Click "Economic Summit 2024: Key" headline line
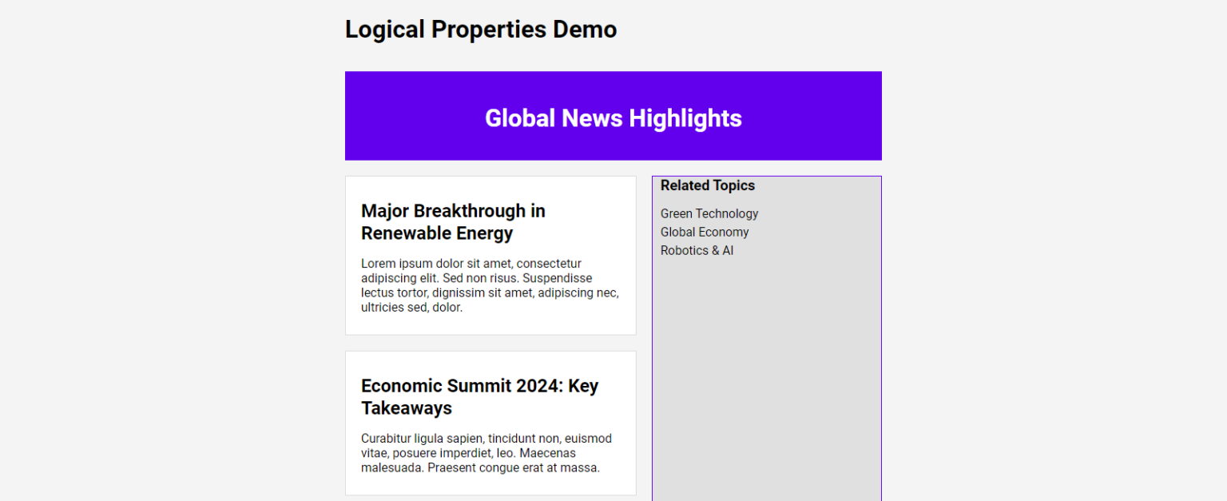The image size is (1227, 501). pos(479,386)
